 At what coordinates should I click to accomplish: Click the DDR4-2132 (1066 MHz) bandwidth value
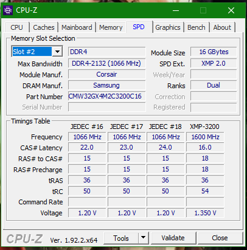(107, 63)
